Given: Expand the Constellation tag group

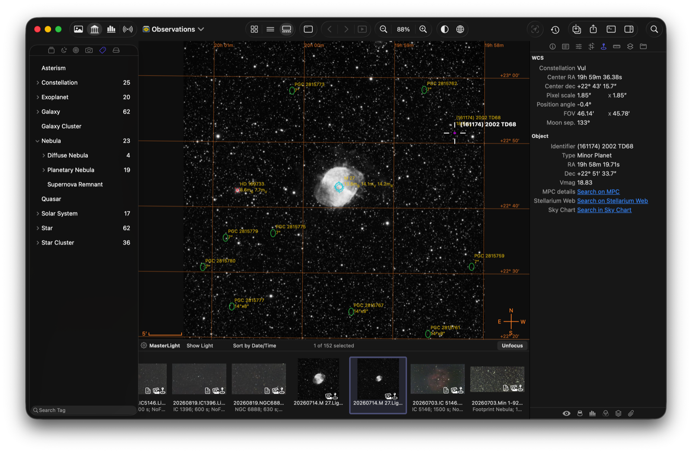Looking at the screenshot, I should (38, 83).
